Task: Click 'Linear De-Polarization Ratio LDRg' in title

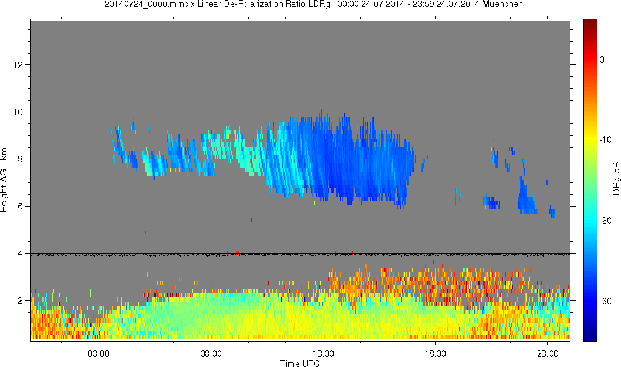Action: click(264, 4)
